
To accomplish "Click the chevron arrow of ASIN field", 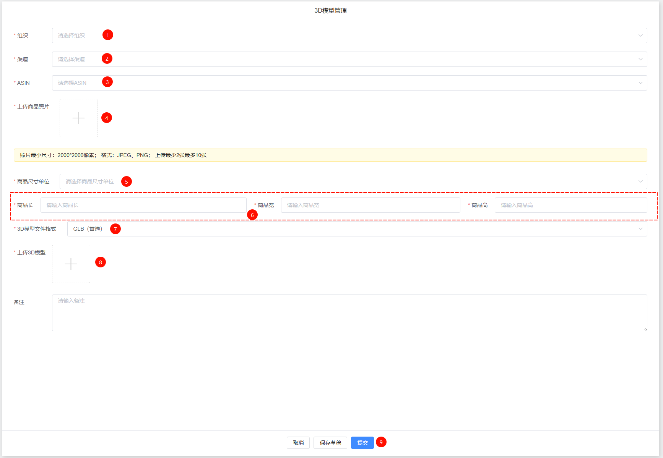I will coord(640,83).
